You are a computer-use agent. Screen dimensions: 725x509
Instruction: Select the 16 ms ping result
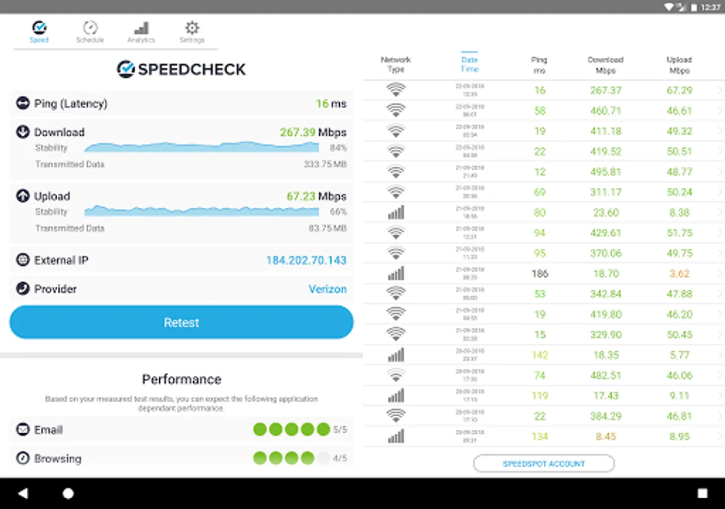[x=331, y=103]
